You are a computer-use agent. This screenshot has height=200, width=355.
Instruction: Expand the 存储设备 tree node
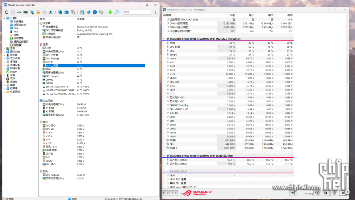(4, 65)
